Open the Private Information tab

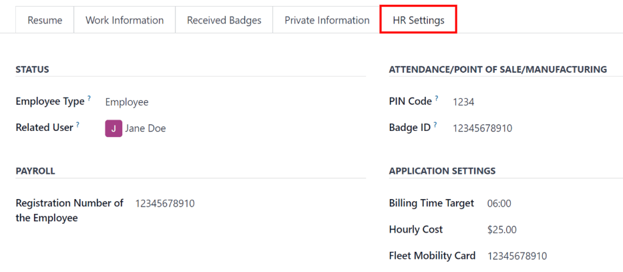(x=327, y=20)
